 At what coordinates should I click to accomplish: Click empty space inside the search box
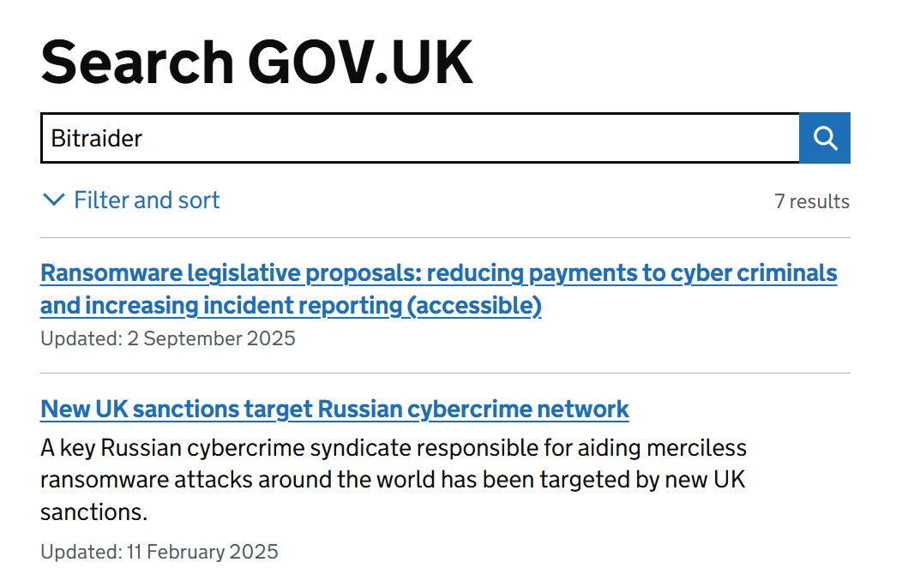[x=514, y=138]
